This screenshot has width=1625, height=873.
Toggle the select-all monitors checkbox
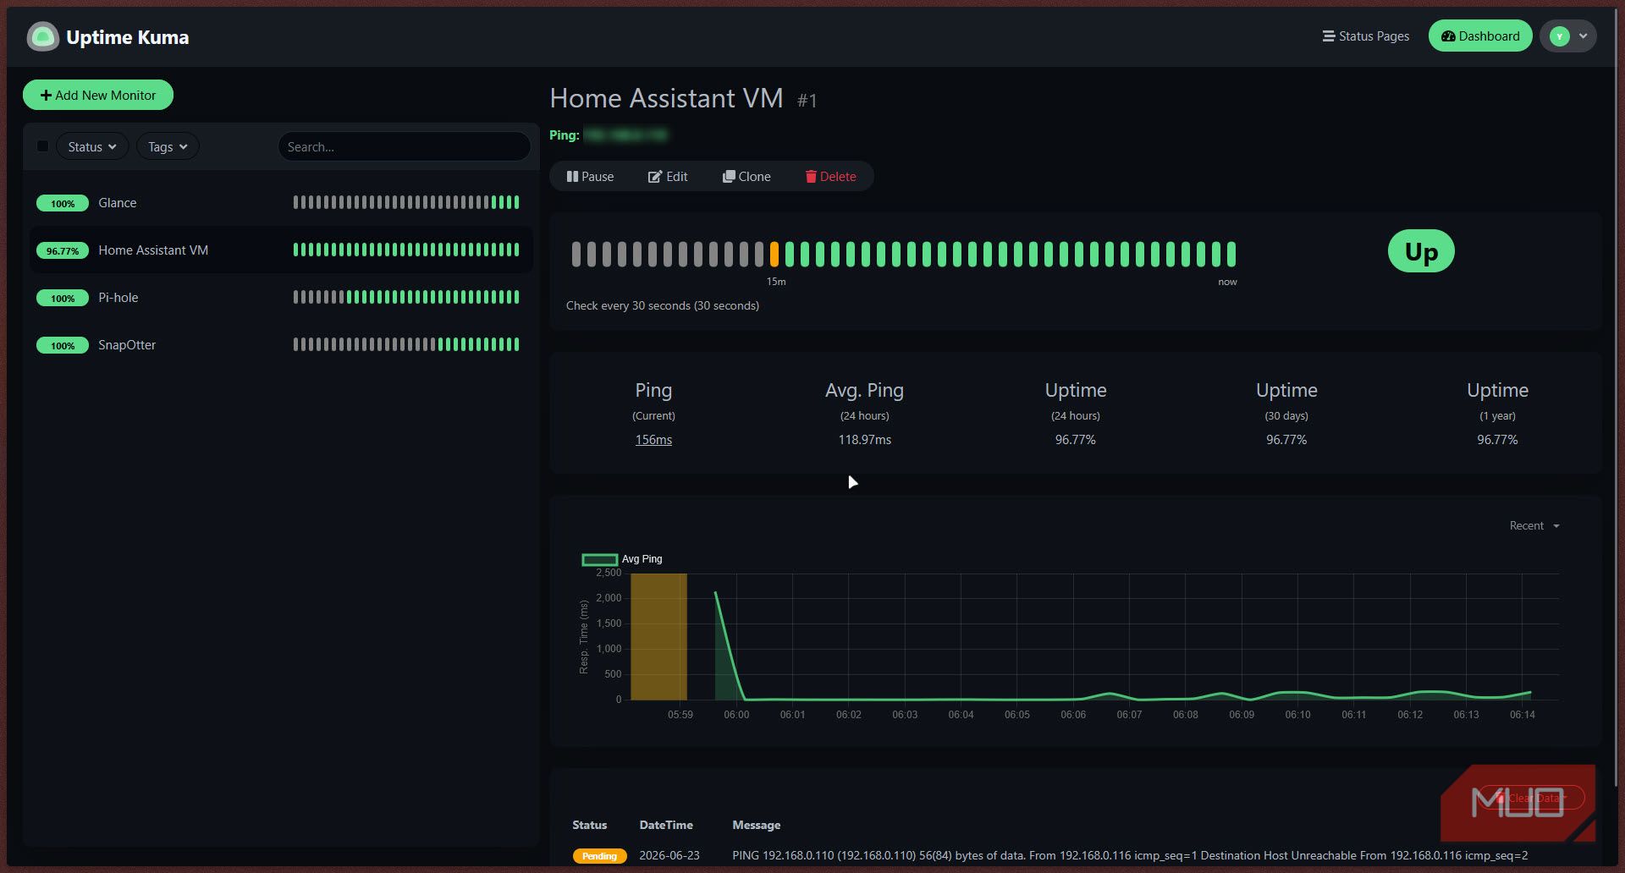42,146
